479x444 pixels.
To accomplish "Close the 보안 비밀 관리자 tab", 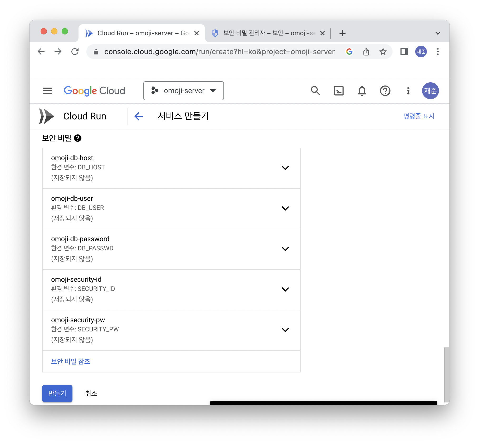I will 322,33.
